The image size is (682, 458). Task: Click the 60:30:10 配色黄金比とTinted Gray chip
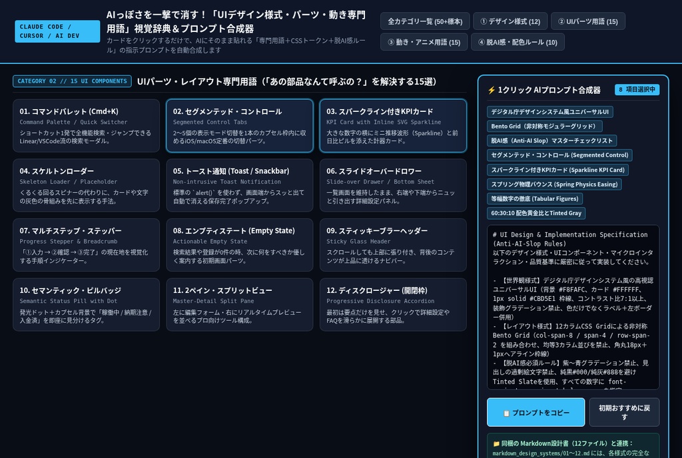pos(536,213)
